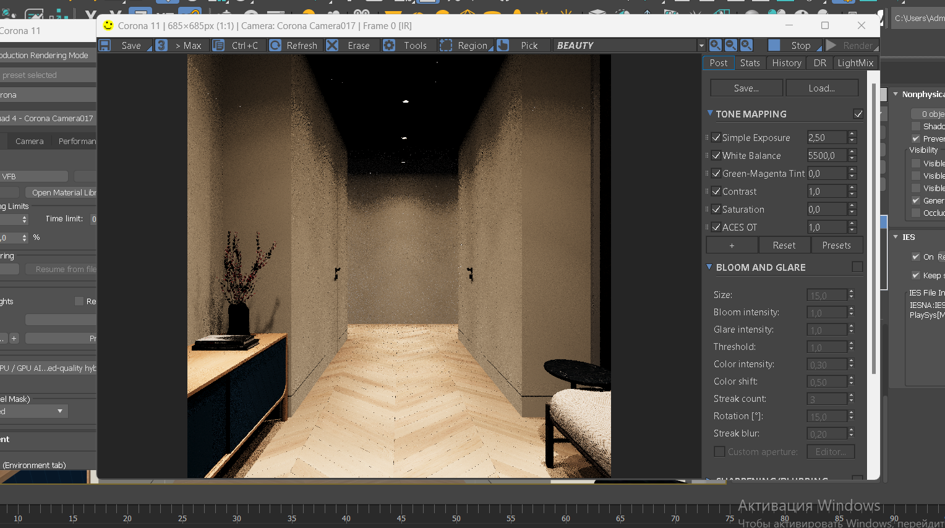Switch to the Post tab
Screen dimensions: 945x528
coord(719,63)
